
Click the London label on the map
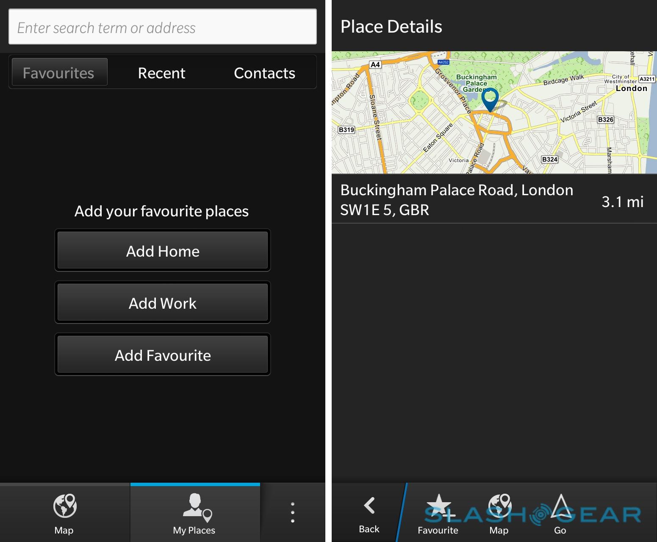tap(631, 88)
